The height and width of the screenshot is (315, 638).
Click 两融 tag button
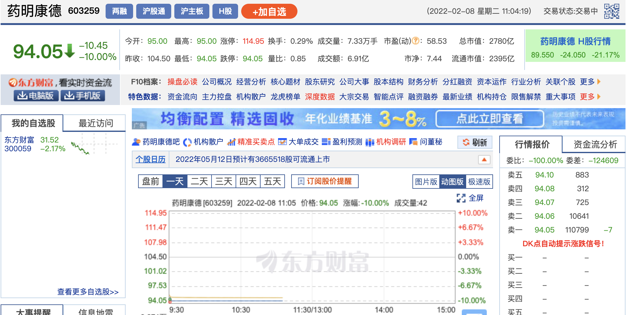pos(119,12)
